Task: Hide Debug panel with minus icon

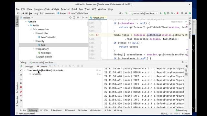Action: pyautogui.click(x=186, y=62)
